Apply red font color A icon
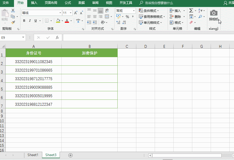This screenshot has height=160, width=234. pos(67,21)
